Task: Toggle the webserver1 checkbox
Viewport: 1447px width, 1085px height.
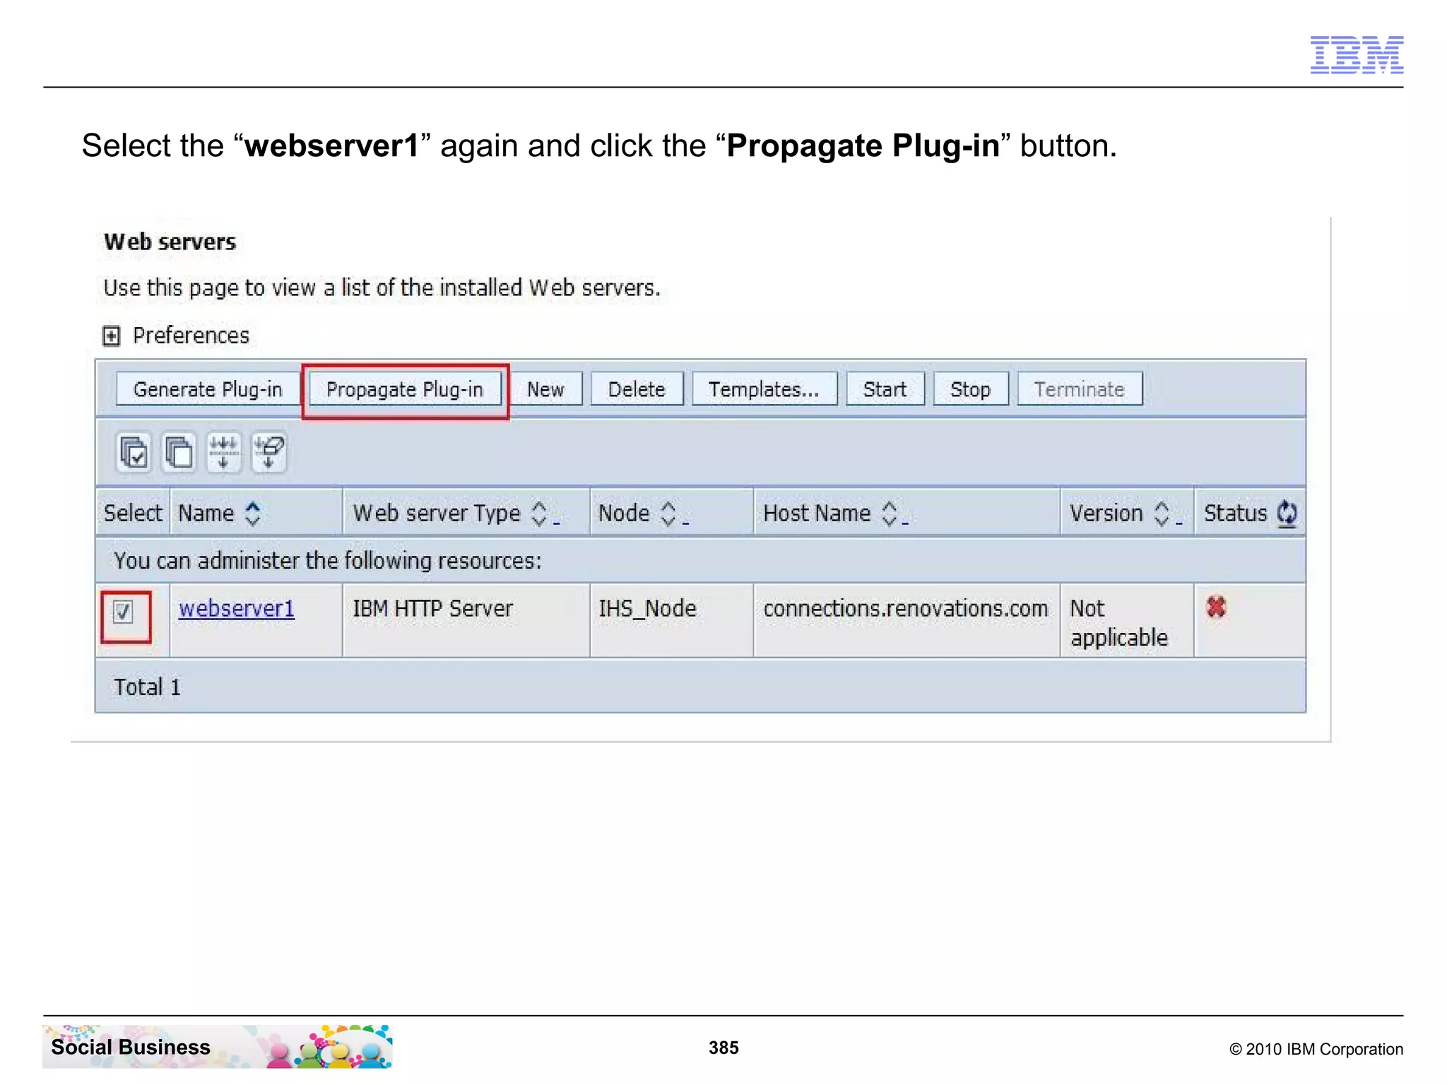Action: pyautogui.click(x=124, y=612)
